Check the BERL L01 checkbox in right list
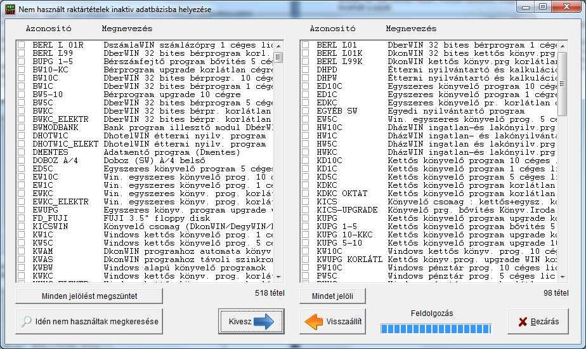Image resolution: width=586 pixels, height=349 pixels. pos(306,45)
